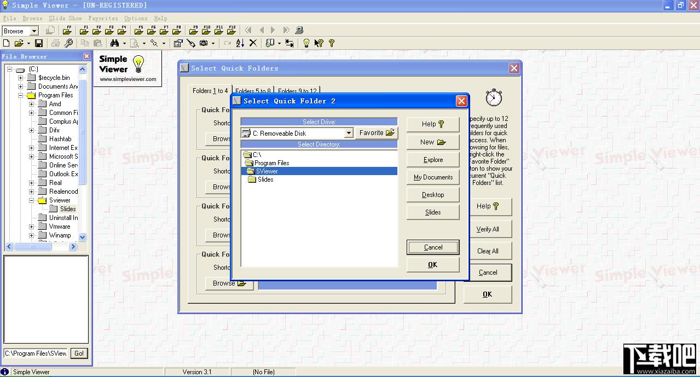Image resolution: width=700 pixels, height=377 pixels.
Task: Click Favorite button in Quick Folder 2 dialog
Action: (377, 133)
